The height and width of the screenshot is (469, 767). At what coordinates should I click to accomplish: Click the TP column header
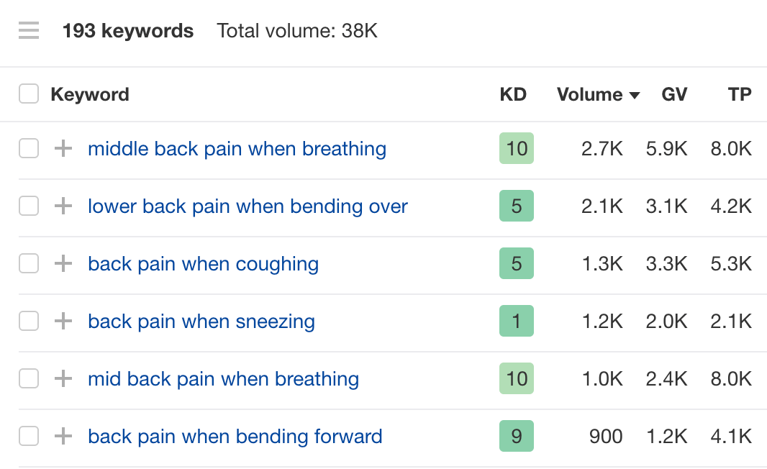point(740,94)
